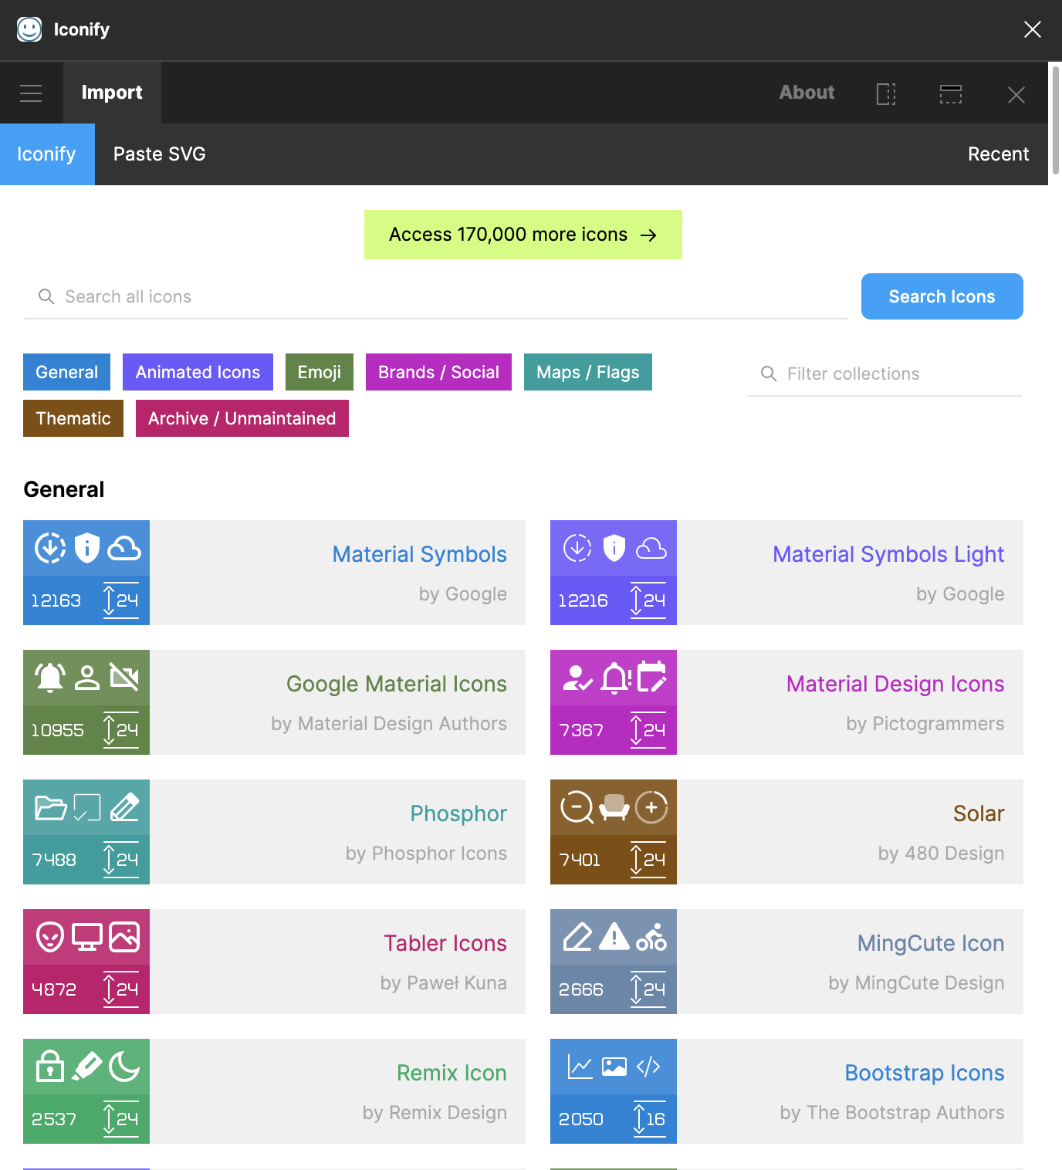Toggle the compact top layout icon
Viewport: 1062px width, 1170px height.
point(950,94)
